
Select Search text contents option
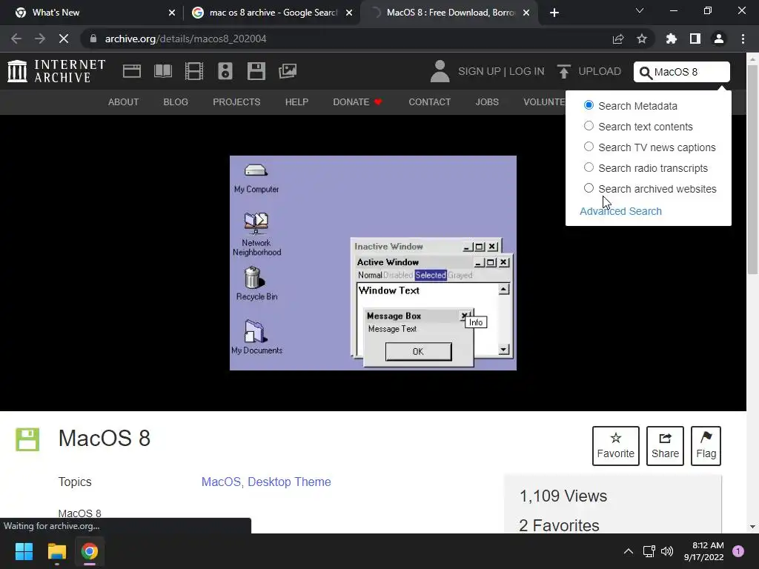(x=589, y=126)
